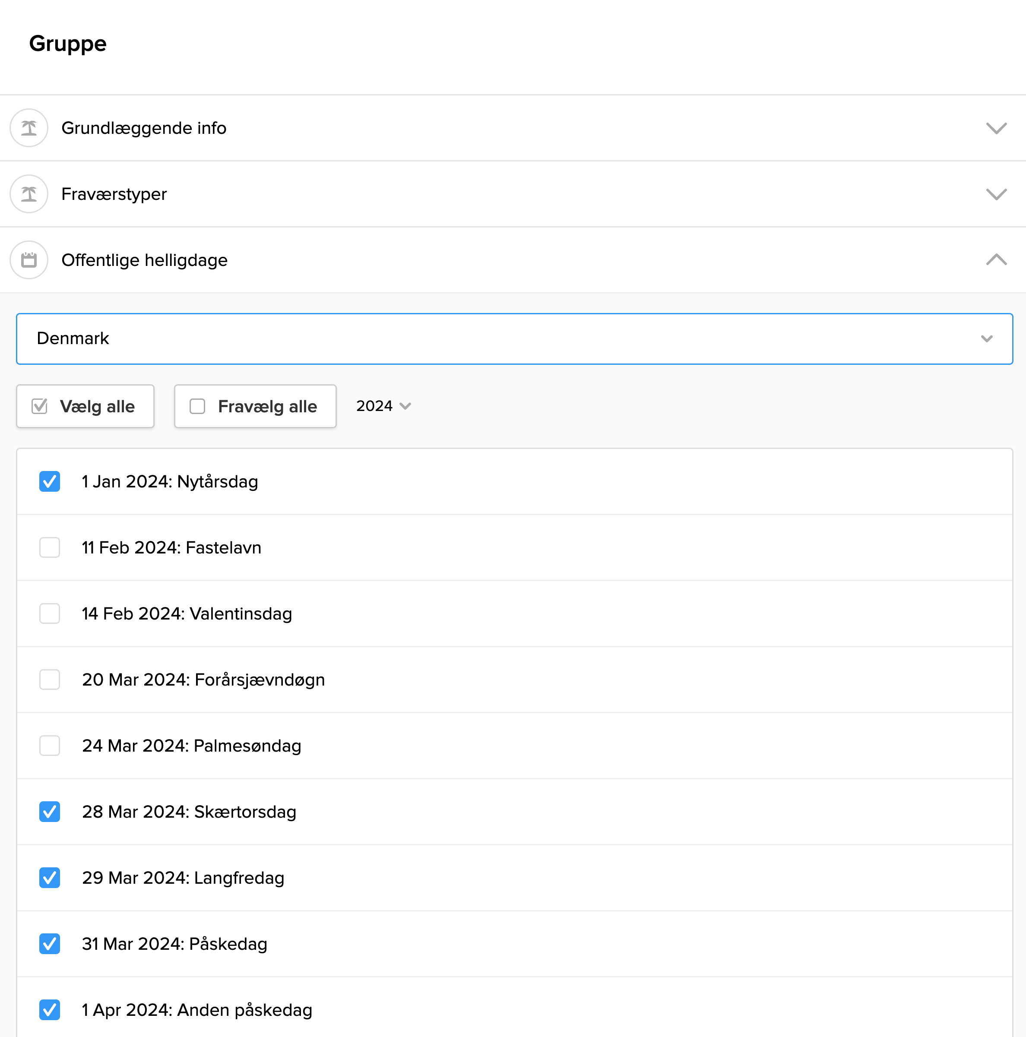Click the Offentlige helligdage section title
The width and height of the screenshot is (1026, 1037).
coord(144,260)
